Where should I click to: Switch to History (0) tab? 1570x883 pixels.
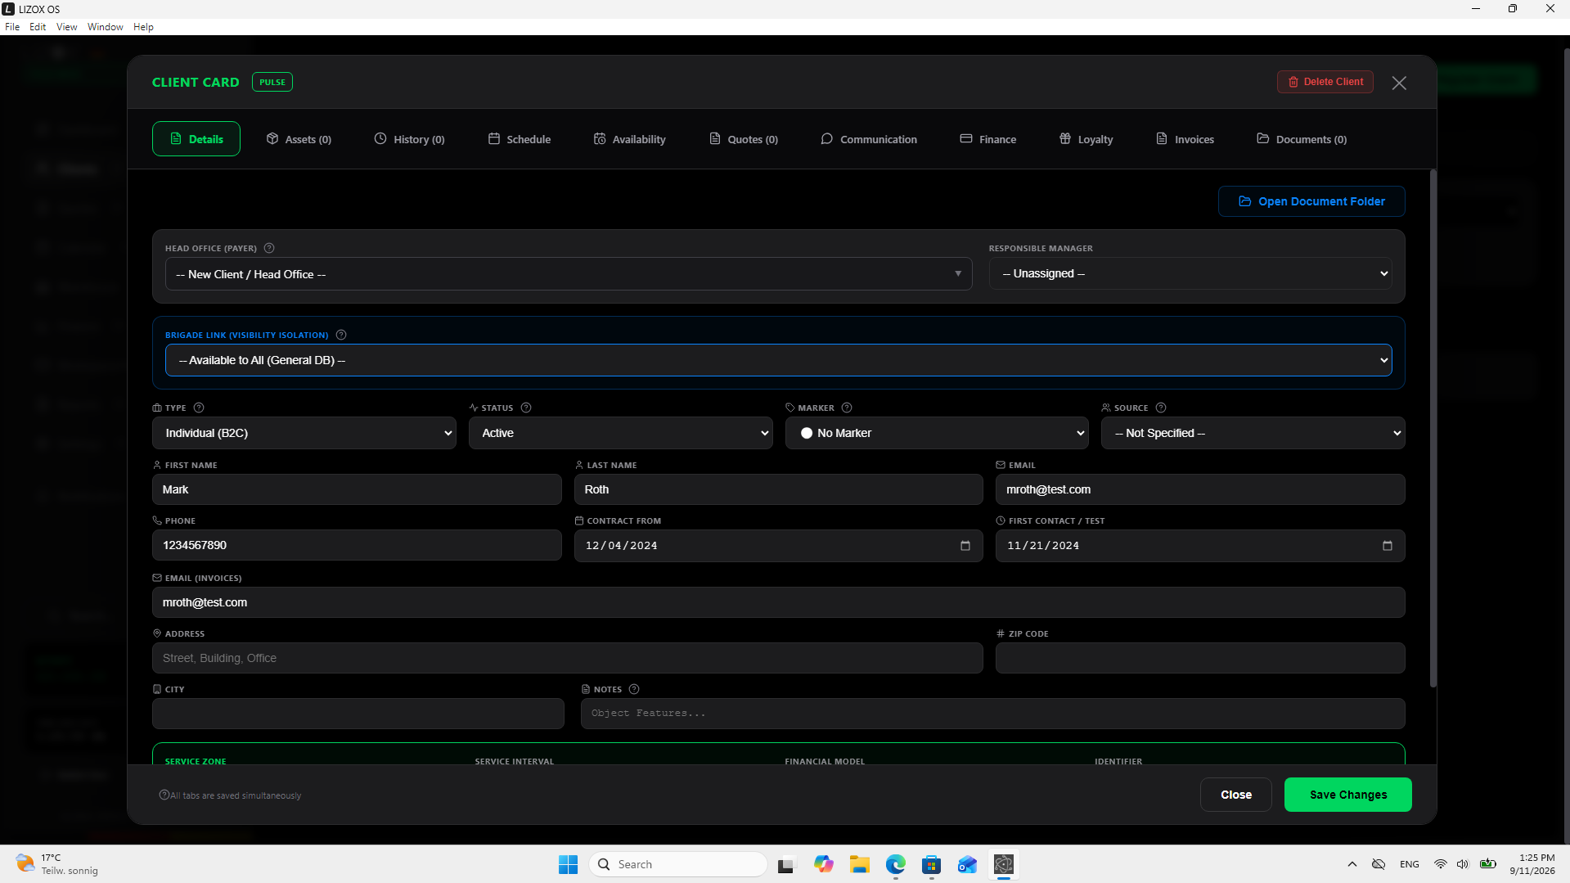click(410, 139)
